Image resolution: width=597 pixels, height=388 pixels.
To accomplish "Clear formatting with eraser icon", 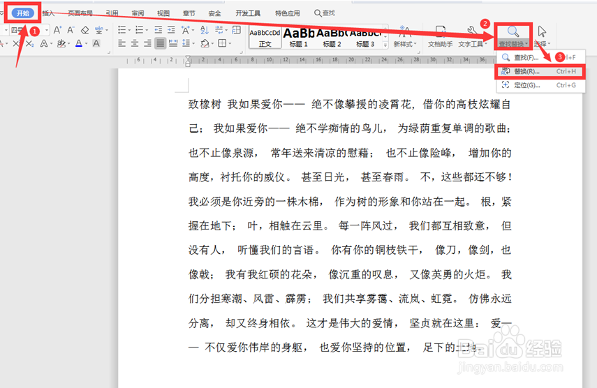I will coord(85,30).
